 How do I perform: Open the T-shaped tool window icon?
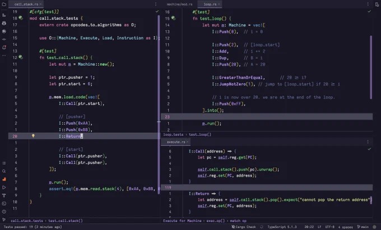(x=4, y=195)
